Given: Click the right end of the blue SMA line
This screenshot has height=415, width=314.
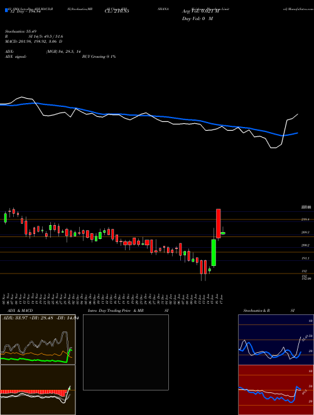Looking at the screenshot, I should click(298, 133).
